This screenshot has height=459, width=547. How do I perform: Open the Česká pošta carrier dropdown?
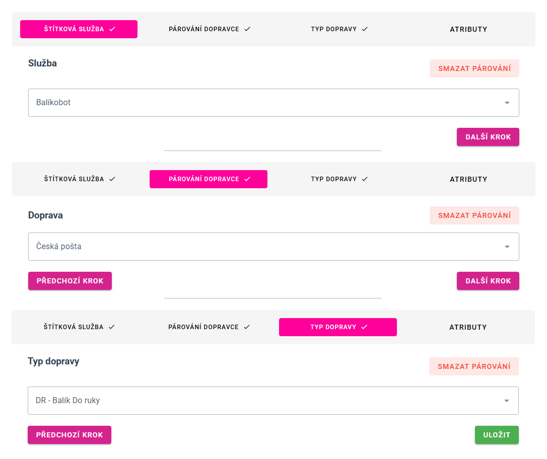tap(273, 247)
